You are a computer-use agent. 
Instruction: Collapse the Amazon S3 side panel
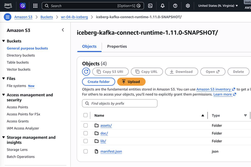pyautogui.click(x=63, y=30)
